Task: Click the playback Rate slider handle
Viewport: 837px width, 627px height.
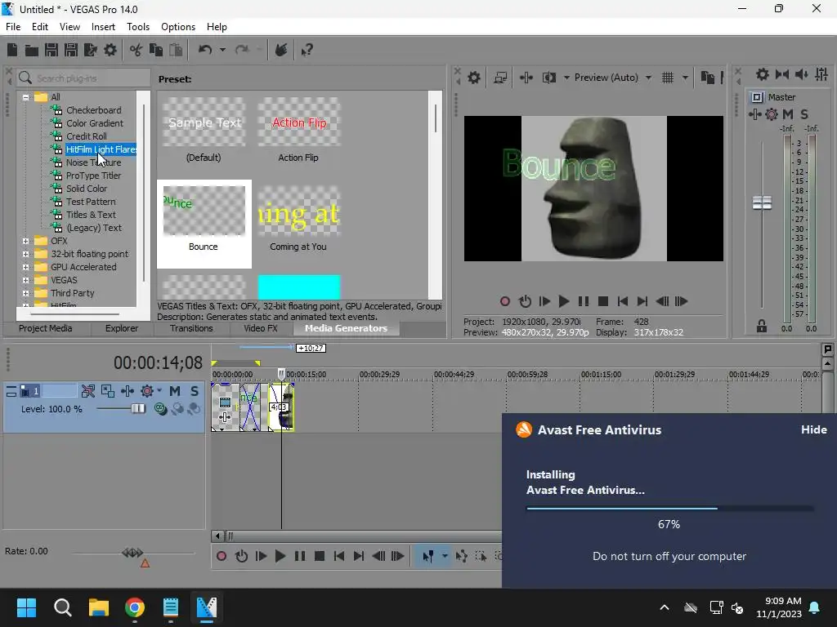Action: 132,553
